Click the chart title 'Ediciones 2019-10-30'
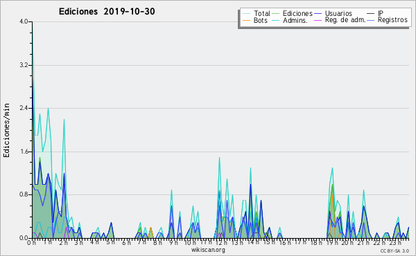 [107, 12]
